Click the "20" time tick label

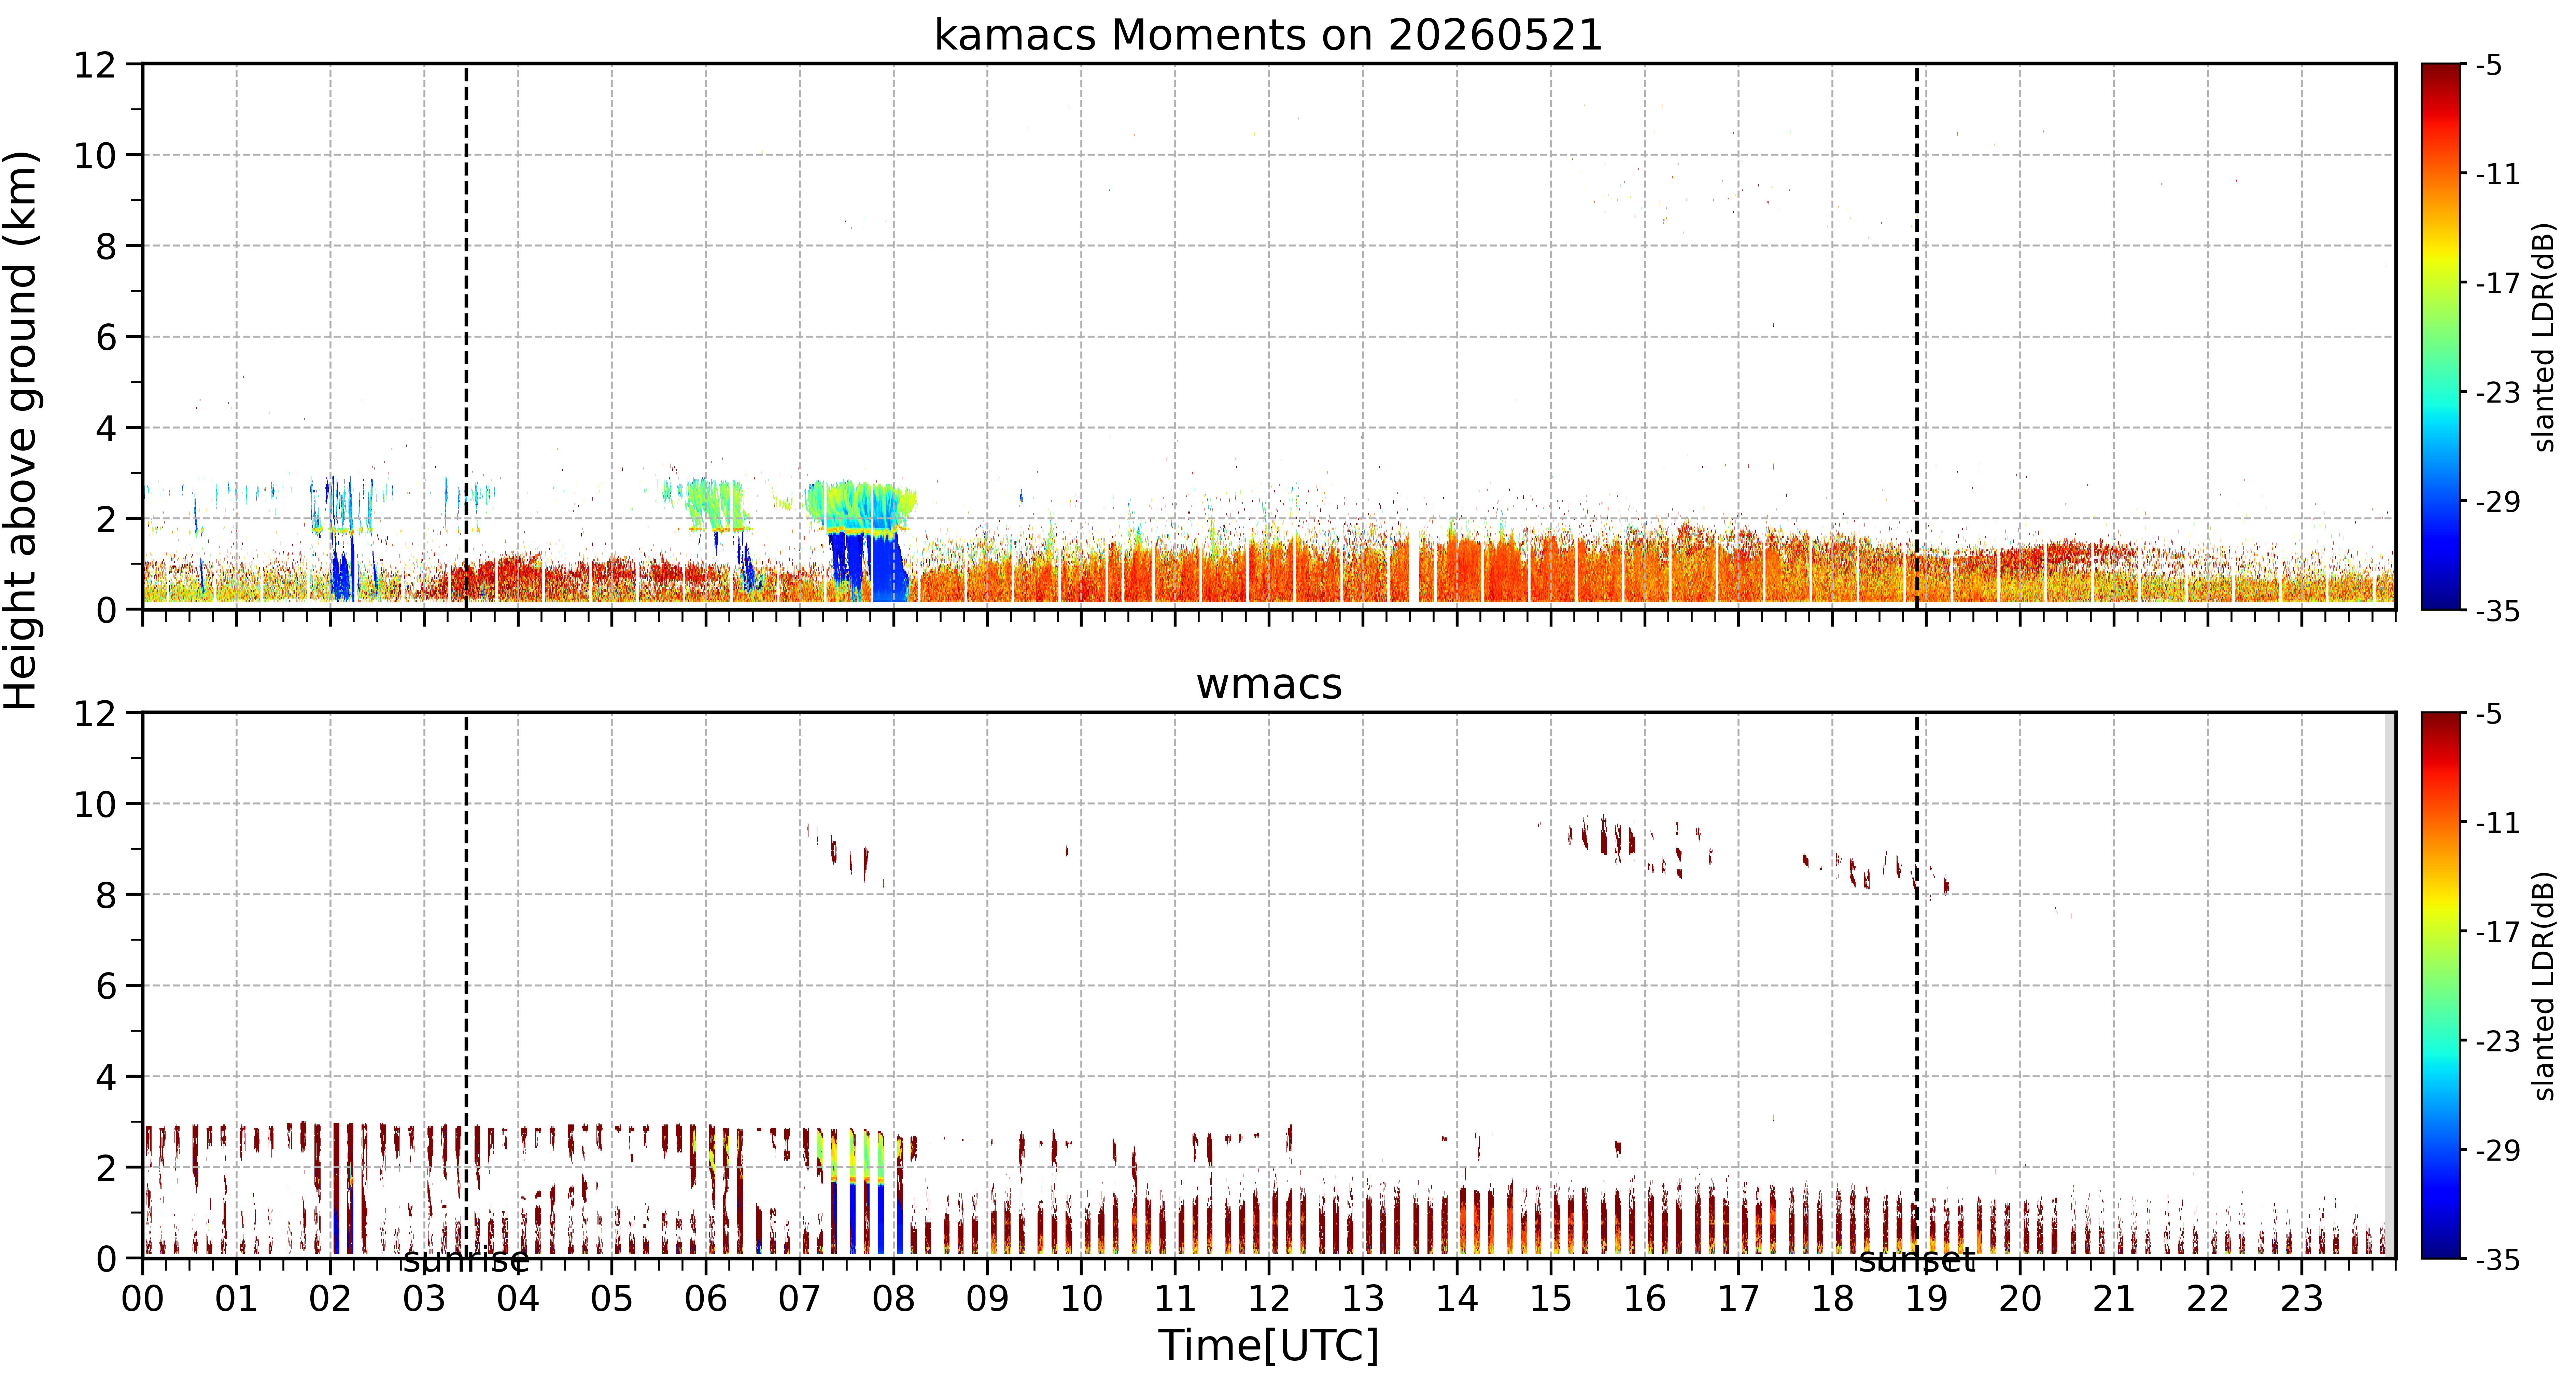tap(2020, 1299)
